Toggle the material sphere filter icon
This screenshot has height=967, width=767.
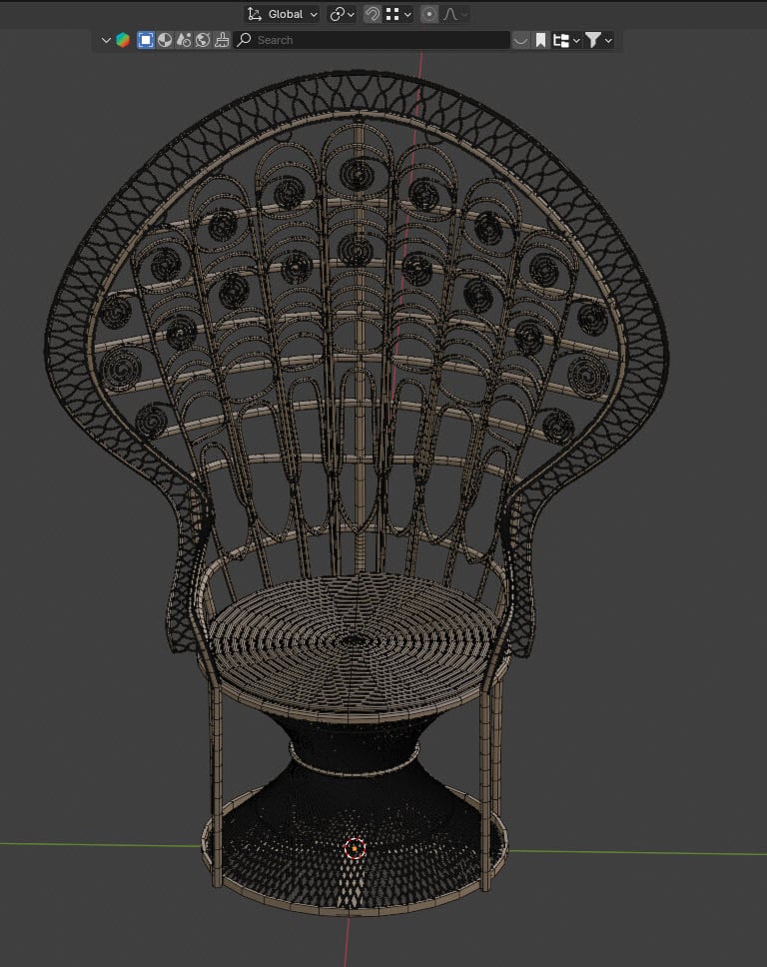[x=165, y=40]
